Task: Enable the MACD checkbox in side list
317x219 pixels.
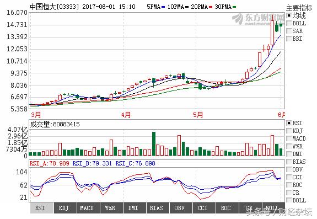Action: pos(289,138)
